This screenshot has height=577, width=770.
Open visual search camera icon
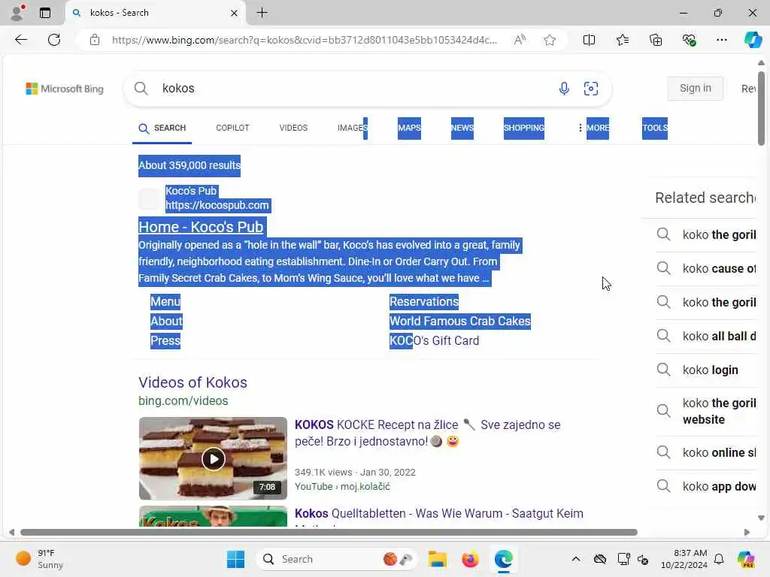pos(591,89)
